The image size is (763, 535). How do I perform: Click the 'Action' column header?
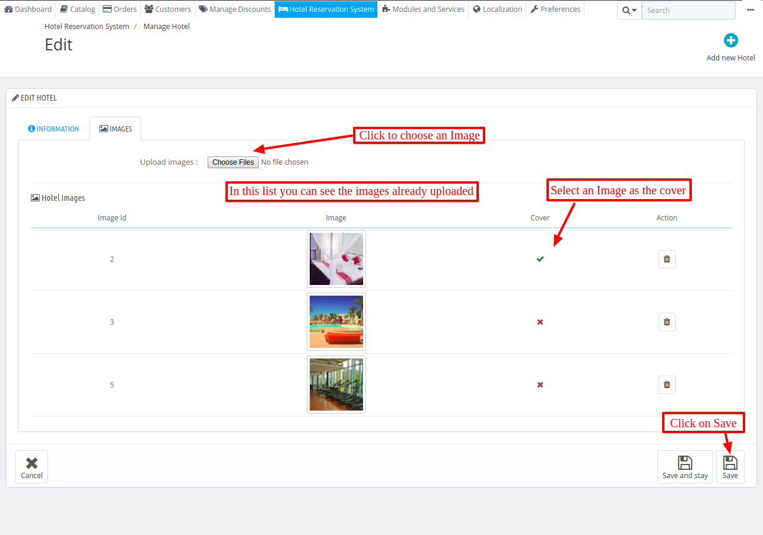coord(667,217)
